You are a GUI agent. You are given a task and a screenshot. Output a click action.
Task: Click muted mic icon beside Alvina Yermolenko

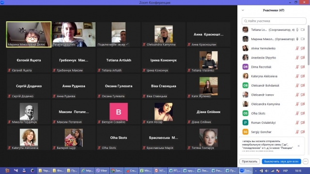297,48
